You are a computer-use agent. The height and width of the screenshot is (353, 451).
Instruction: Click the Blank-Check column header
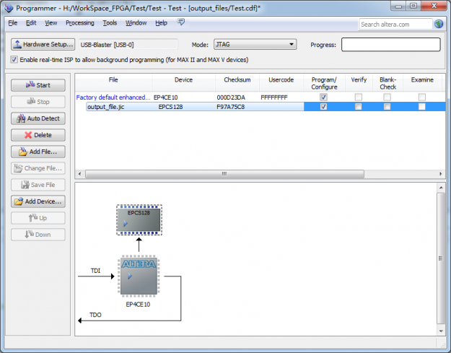[x=387, y=83]
